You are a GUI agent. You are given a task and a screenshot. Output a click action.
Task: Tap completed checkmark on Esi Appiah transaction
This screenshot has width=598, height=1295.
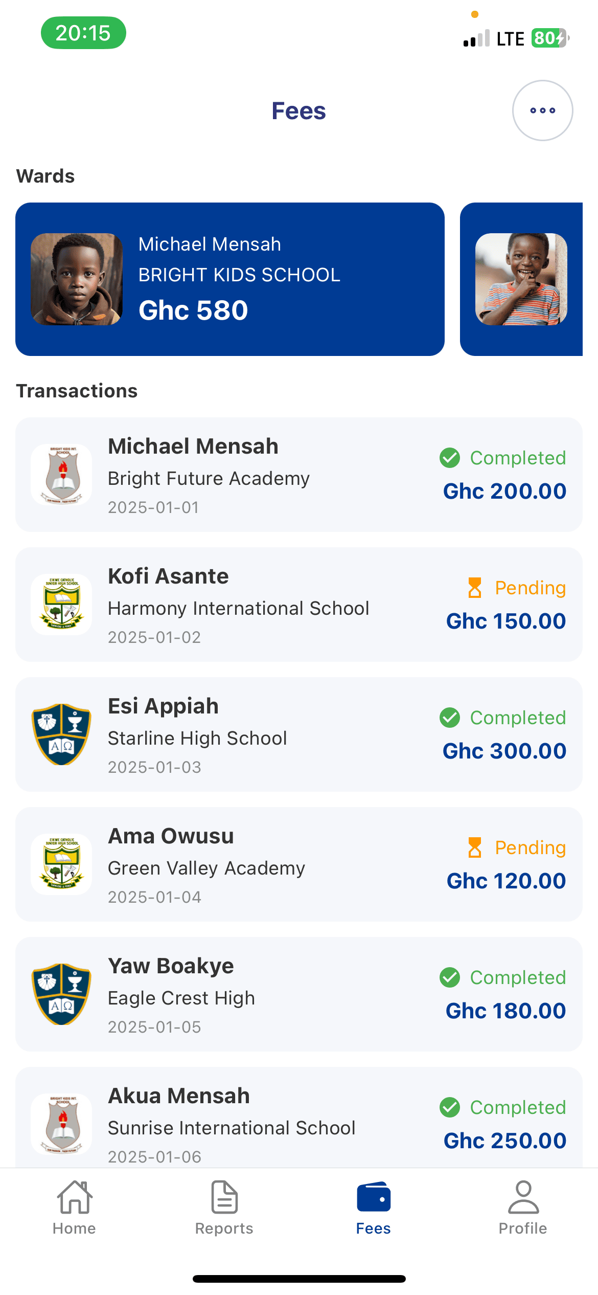pyautogui.click(x=450, y=718)
